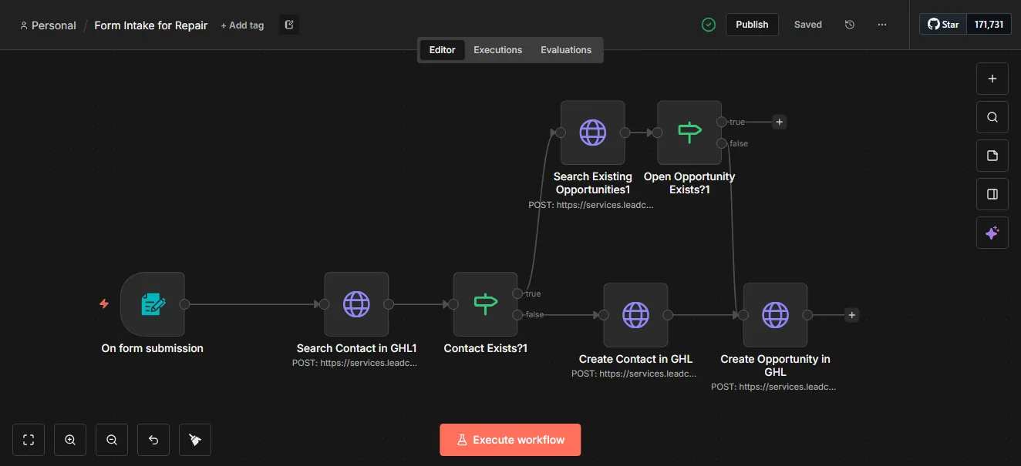The height and width of the screenshot is (466, 1021).
Task: Open the AI assistant sparkle icon
Action: (x=992, y=233)
